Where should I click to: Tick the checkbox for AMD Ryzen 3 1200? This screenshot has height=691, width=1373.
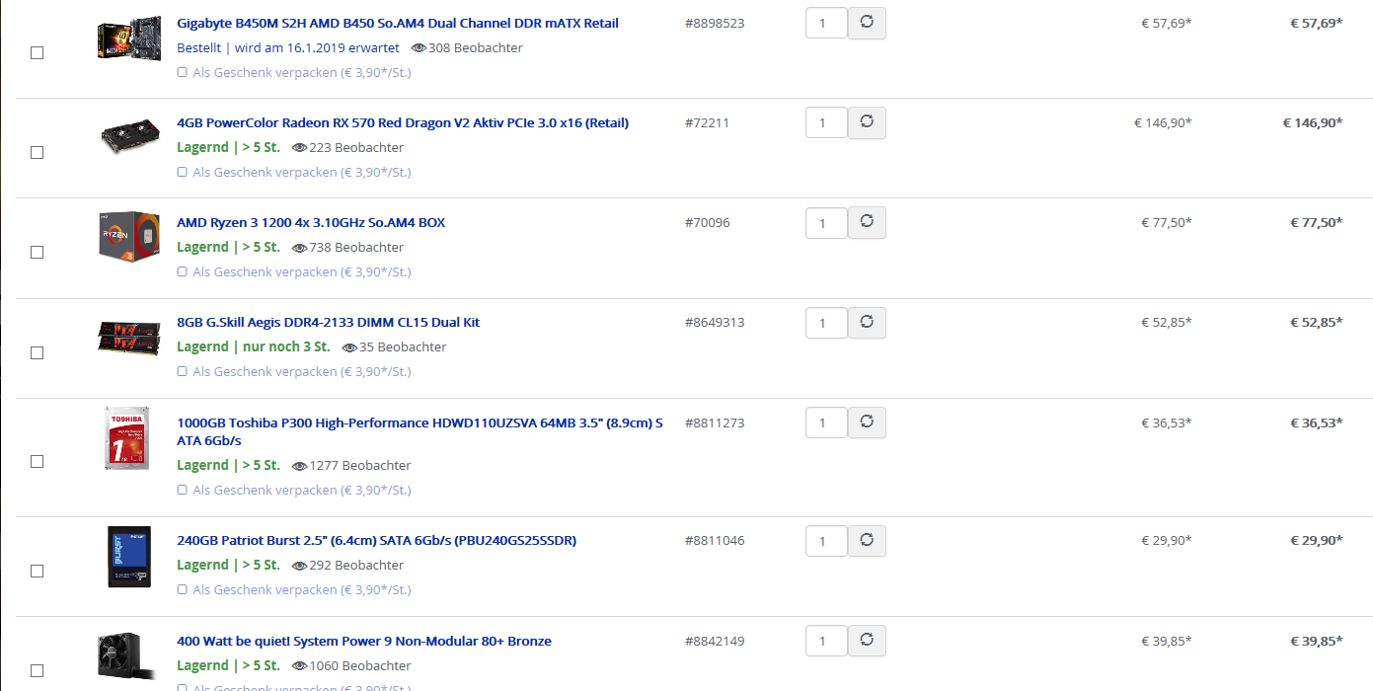(38, 253)
